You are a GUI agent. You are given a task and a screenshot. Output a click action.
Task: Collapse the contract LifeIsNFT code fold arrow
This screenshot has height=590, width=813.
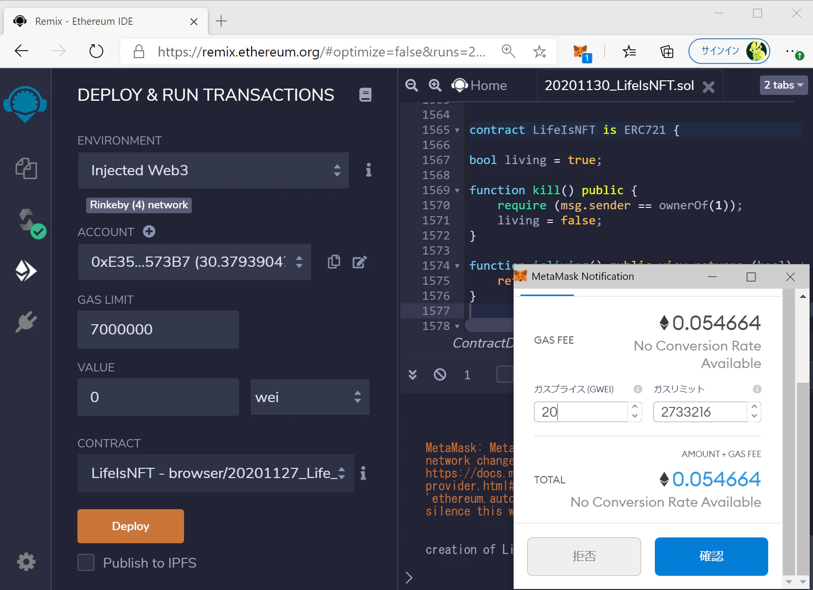click(457, 130)
